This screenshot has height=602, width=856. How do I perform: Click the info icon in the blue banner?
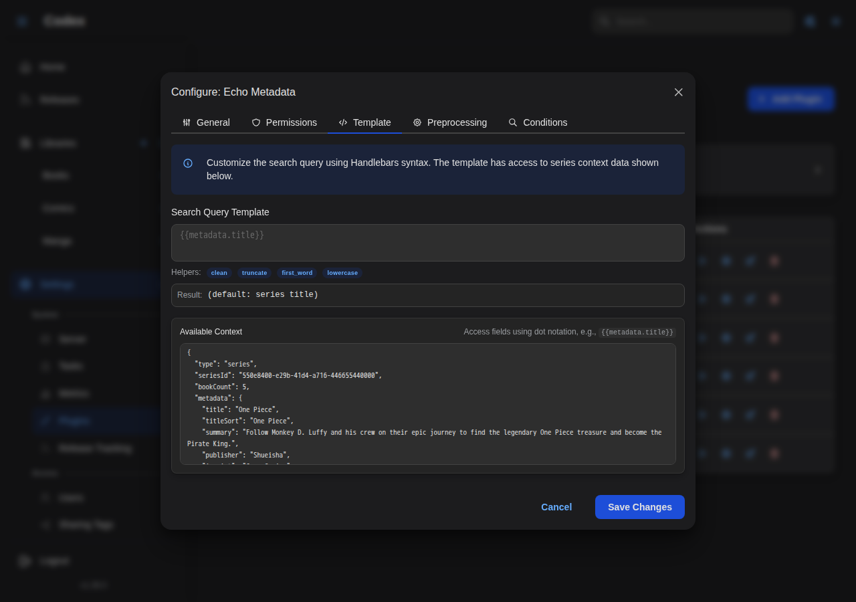click(x=188, y=163)
